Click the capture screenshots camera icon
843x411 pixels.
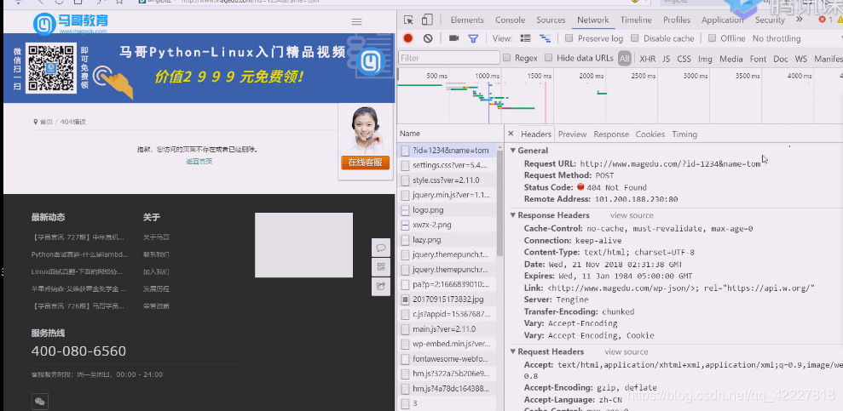(x=453, y=38)
